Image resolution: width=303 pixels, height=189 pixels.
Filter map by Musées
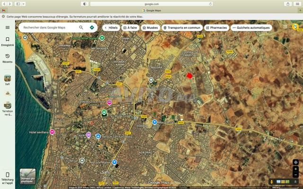point(150,28)
